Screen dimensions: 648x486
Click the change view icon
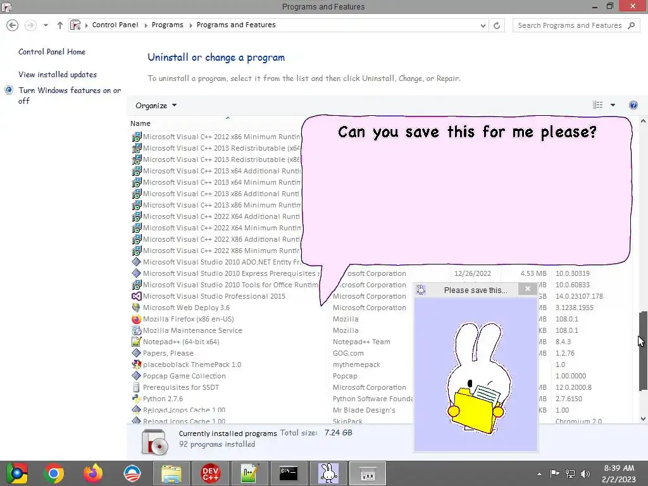click(x=597, y=105)
